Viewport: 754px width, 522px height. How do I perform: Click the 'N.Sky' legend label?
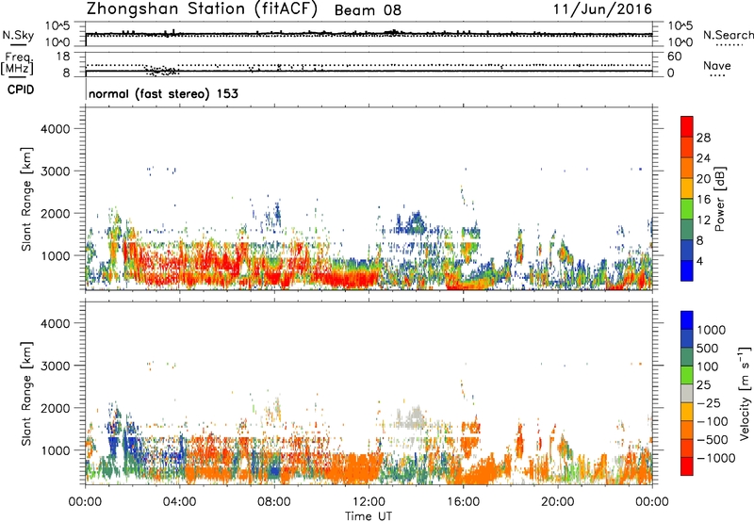(18, 35)
